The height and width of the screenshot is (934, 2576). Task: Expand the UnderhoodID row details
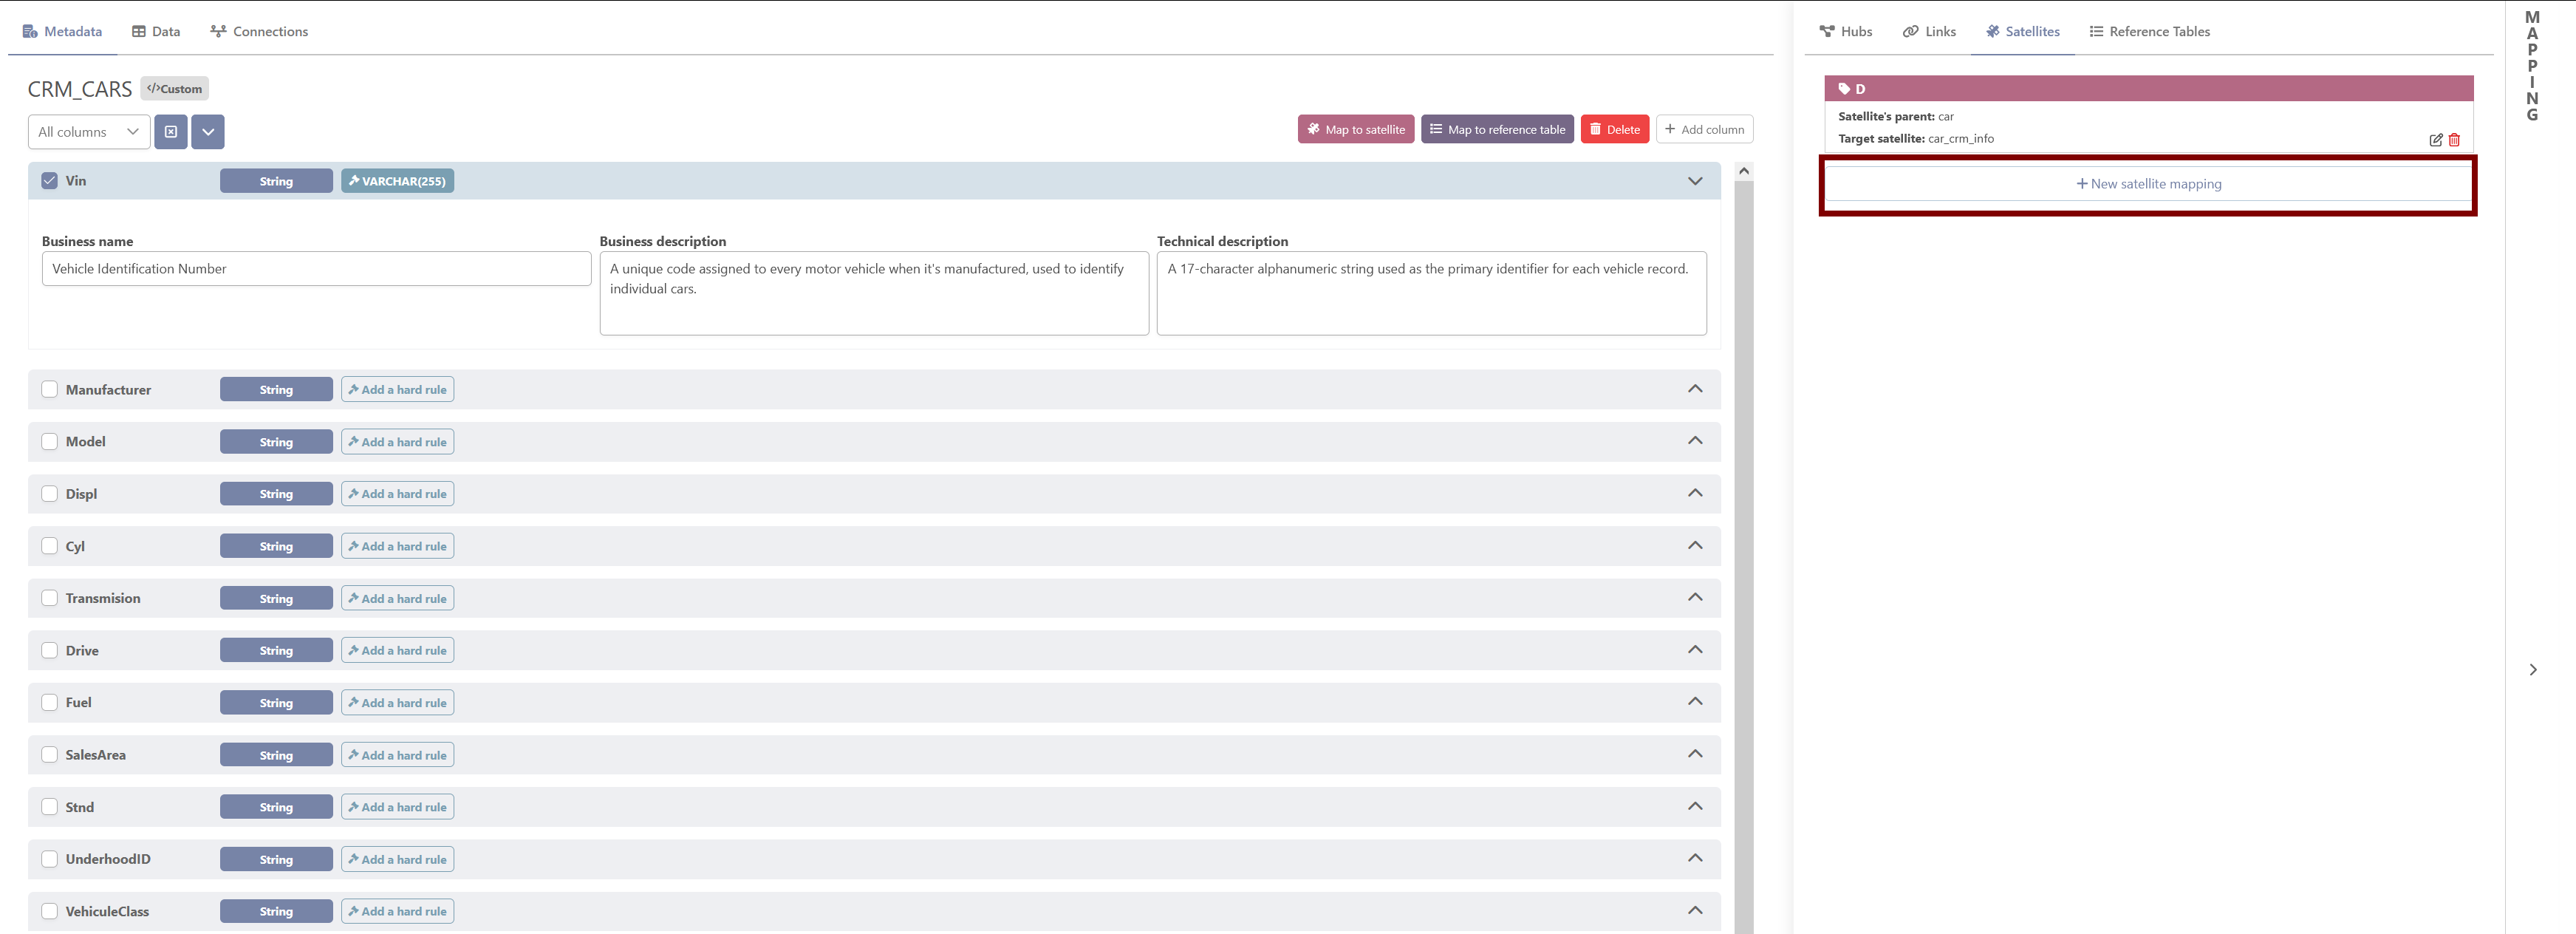[1695, 858]
